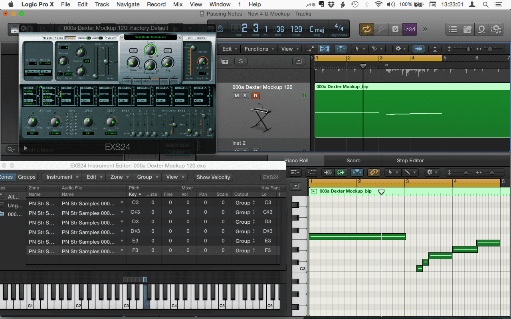Viewport: 511px width, 319px height.
Task: Open the Instrument menu in EXS24 editor
Action: (62, 177)
